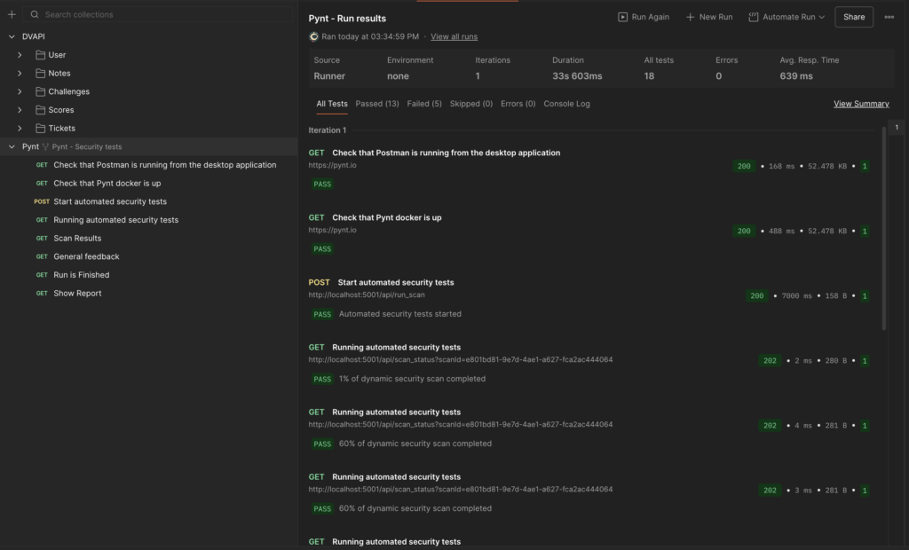Click the User folder icon
This screenshot has width=909, height=550.
(x=40, y=55)
